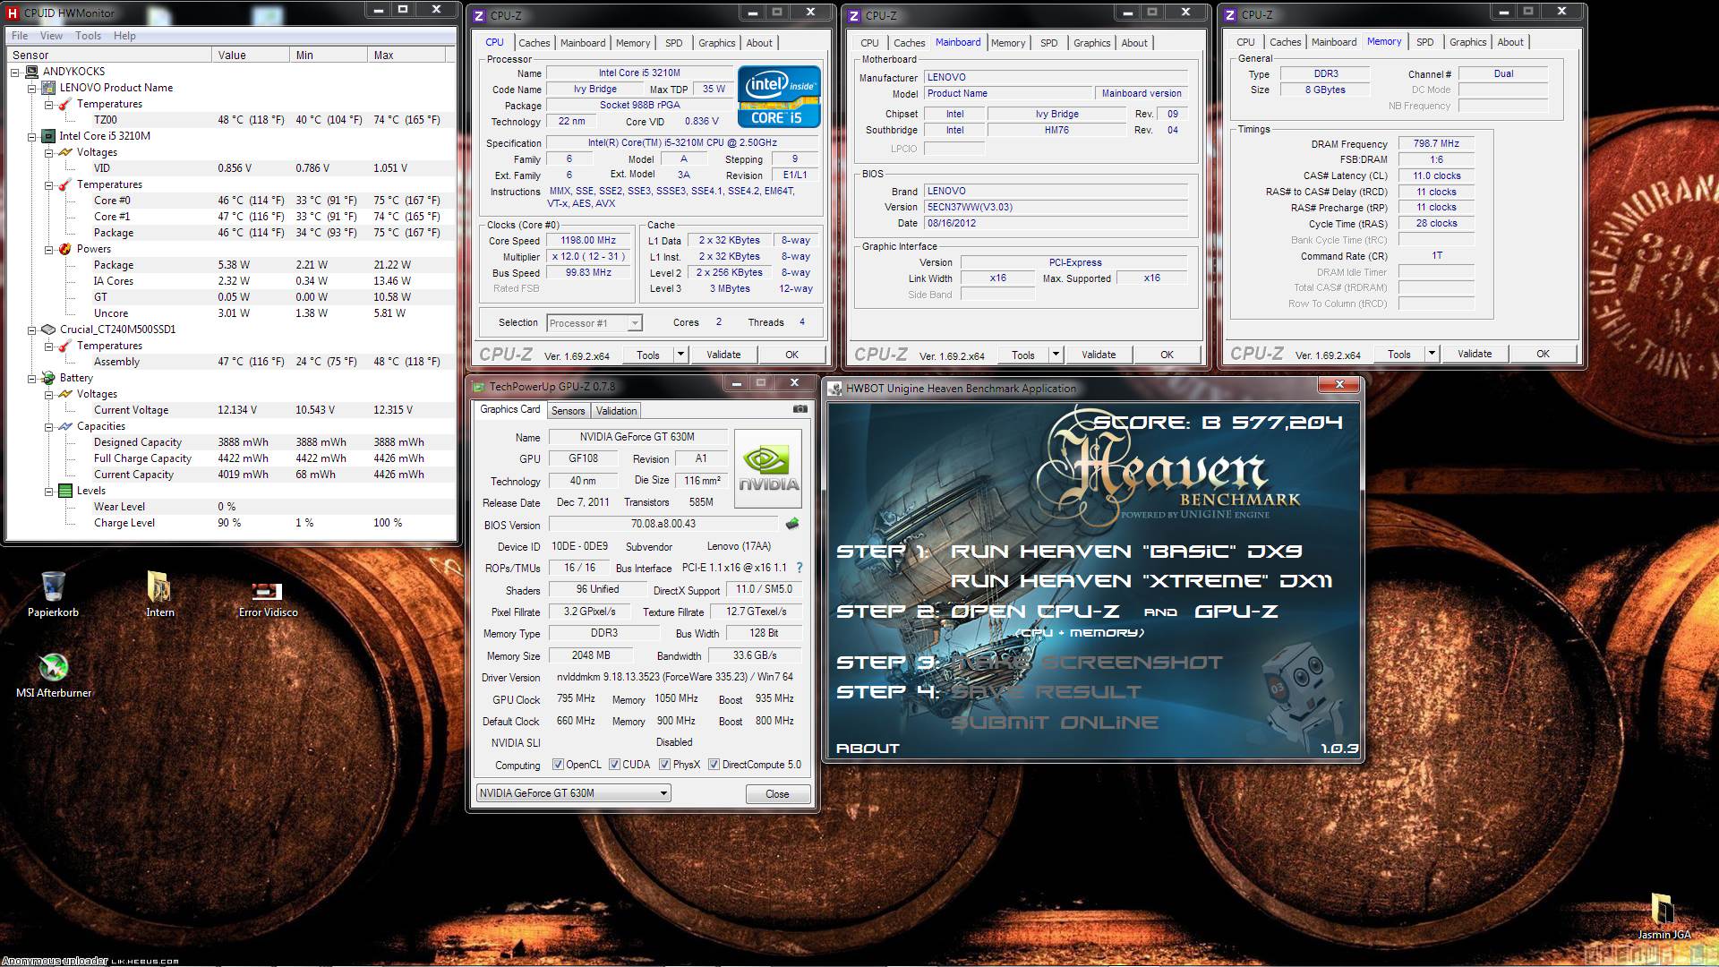Click OK in the Memory CPU-Z window

click(1543, 354)
